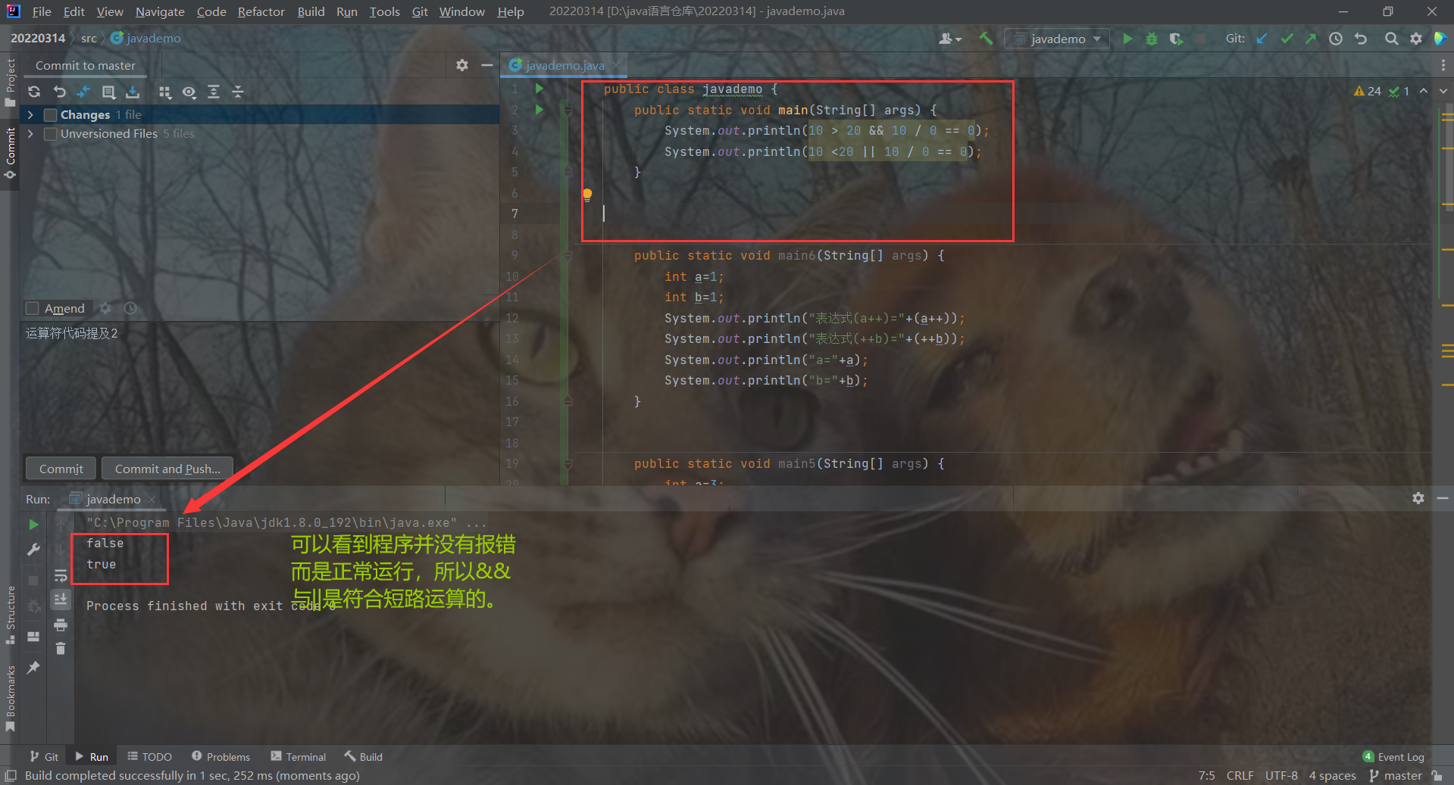Clear all Run console output with trash icon
The width and height of the screenshot is (1454, 785).
click(x=61, y=649)
